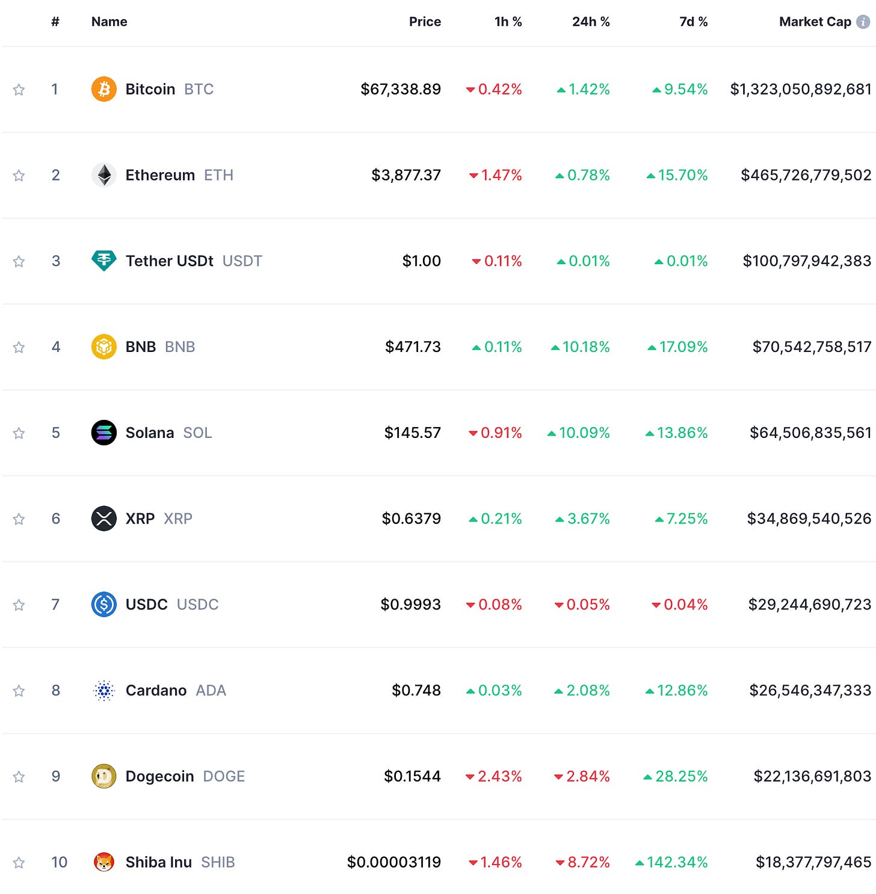Click the Shiba Inu logo icon

click(103, 862)
